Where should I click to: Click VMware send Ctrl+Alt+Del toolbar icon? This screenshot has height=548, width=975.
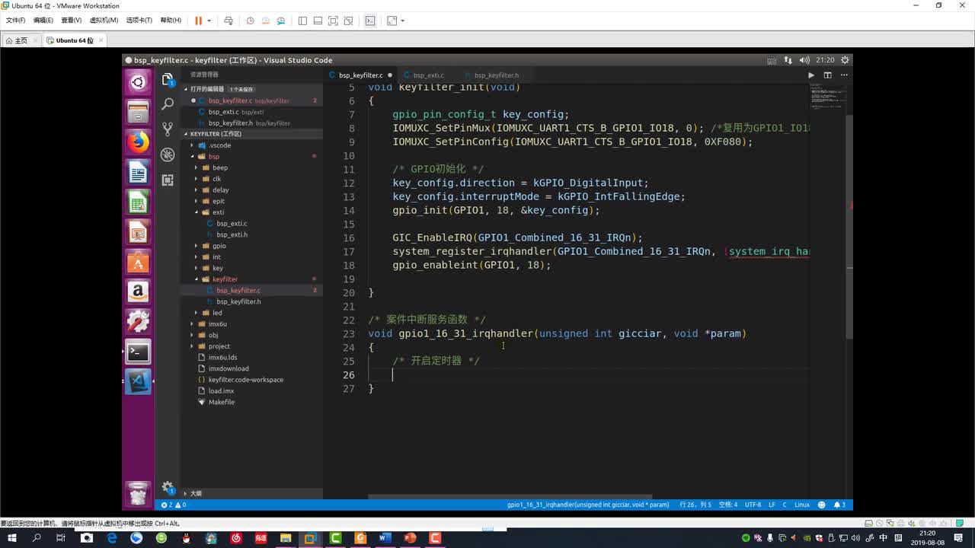[228, 21]
